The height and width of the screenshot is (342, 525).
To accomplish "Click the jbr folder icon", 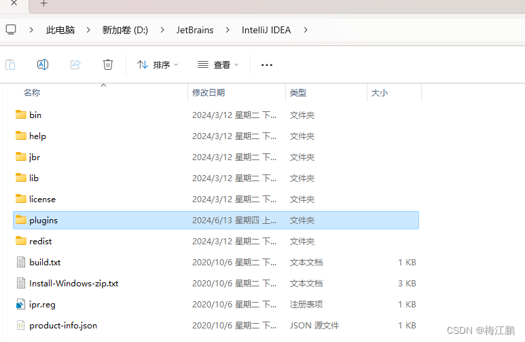I will click(21, 157).
